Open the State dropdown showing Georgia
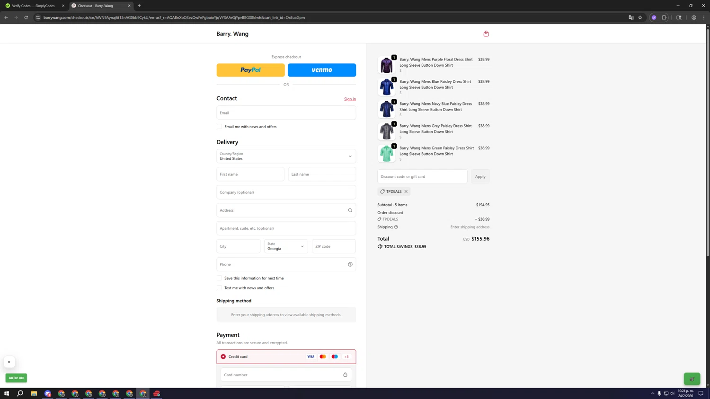The height and width of the screenshot is (399, 710). pos(286,246)
